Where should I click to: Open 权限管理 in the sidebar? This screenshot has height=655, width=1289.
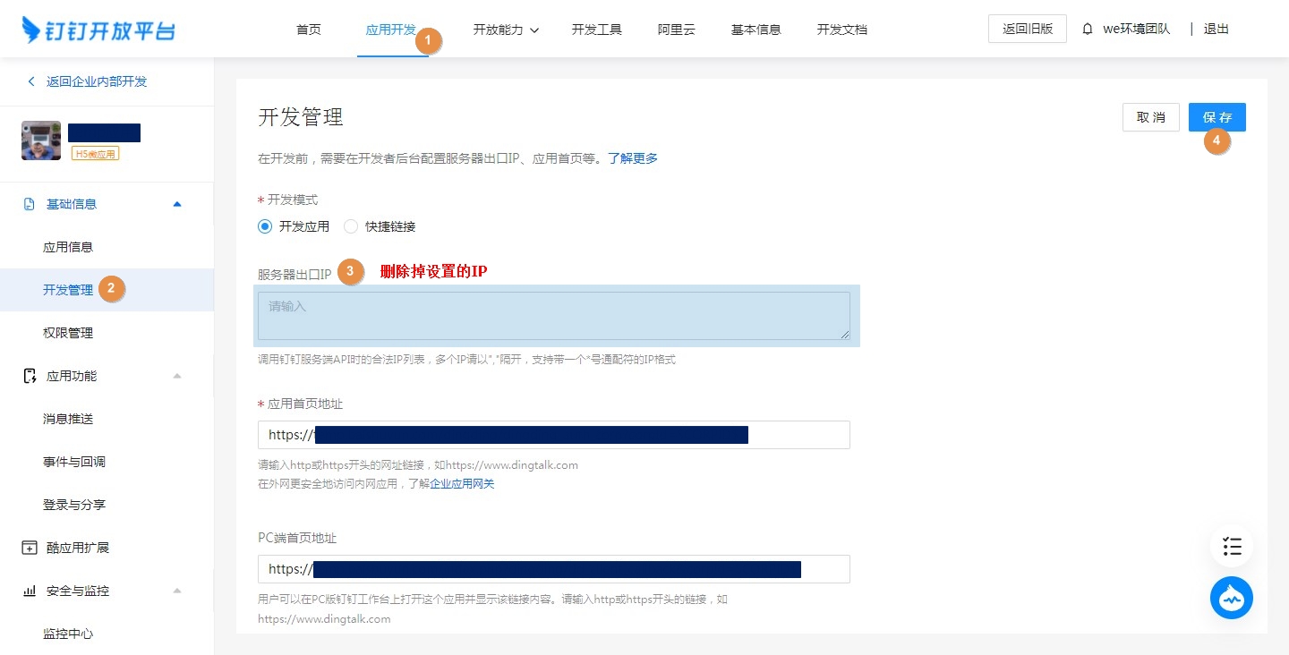pyautogui.click(x=68, y=333)
